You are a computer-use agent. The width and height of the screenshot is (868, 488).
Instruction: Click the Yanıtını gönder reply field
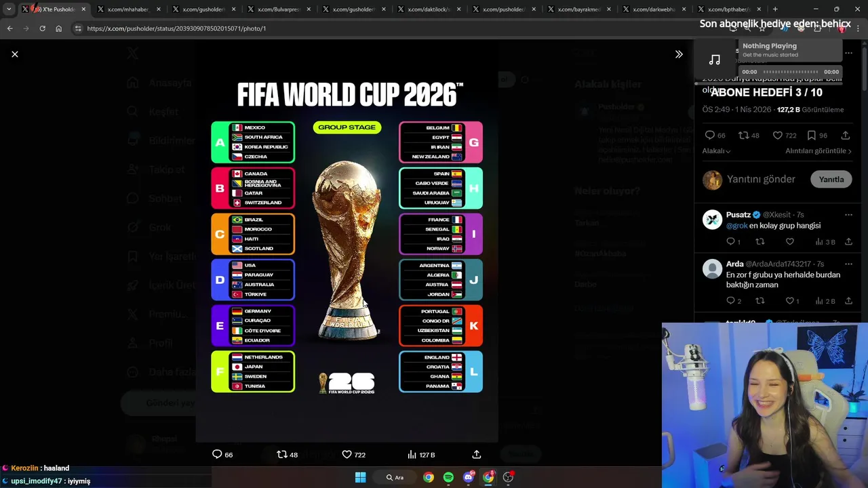click(761, 180)
